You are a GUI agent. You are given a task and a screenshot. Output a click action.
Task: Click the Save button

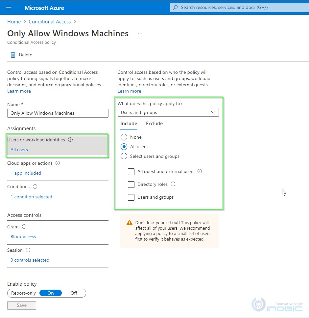pos(22,305)
